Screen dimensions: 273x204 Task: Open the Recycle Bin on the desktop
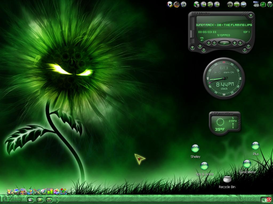click(227, 179)
